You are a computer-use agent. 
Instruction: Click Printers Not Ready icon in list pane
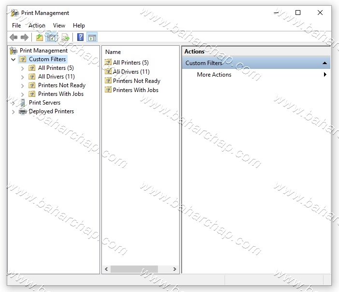(x=108, y=80)
